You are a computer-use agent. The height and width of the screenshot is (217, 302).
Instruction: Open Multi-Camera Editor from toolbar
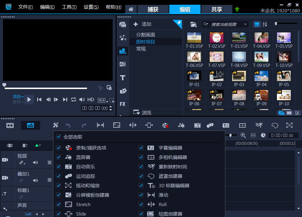[x=242, y=126]
